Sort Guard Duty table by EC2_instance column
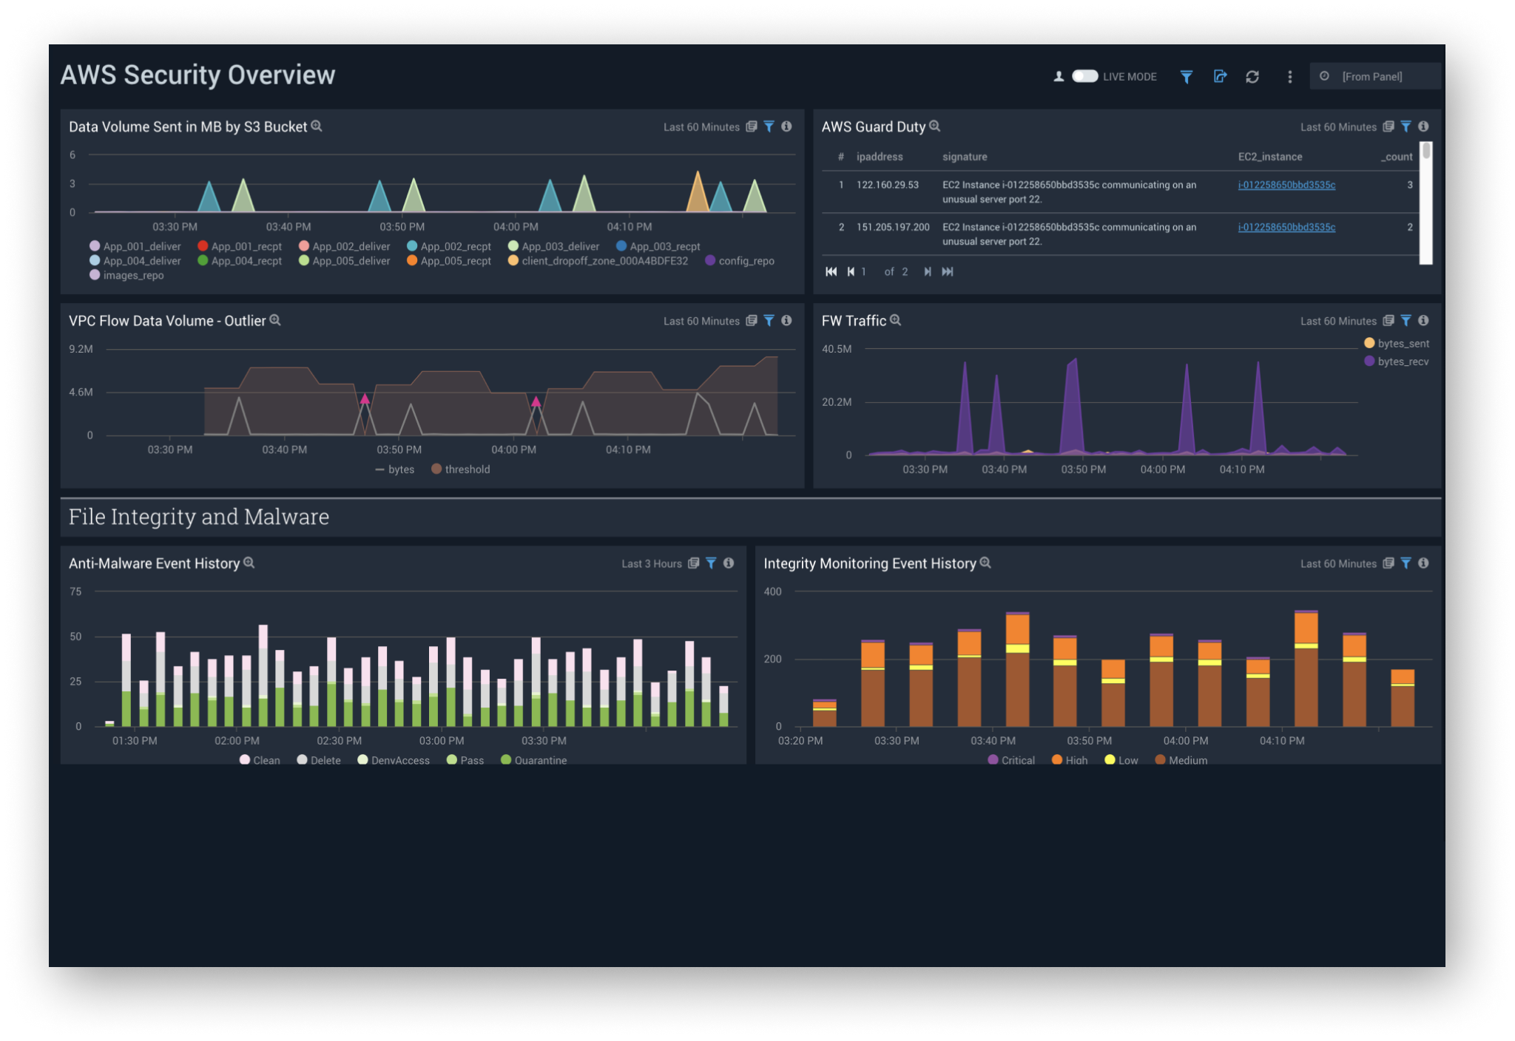This screenshot has width=1515, height=1041. 1270,157
